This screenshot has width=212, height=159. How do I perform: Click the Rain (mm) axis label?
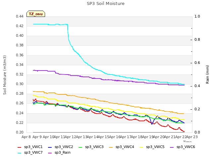click(207, 75)
